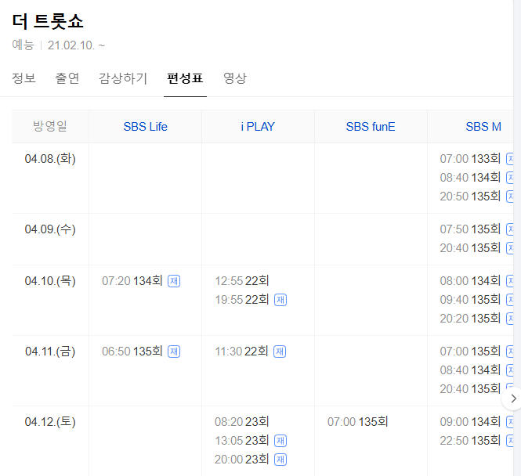
Task: Click the 더 트롯쇼 program title
Action: [48, 22]
